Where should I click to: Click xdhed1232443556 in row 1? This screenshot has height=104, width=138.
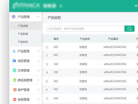point(115,47)
